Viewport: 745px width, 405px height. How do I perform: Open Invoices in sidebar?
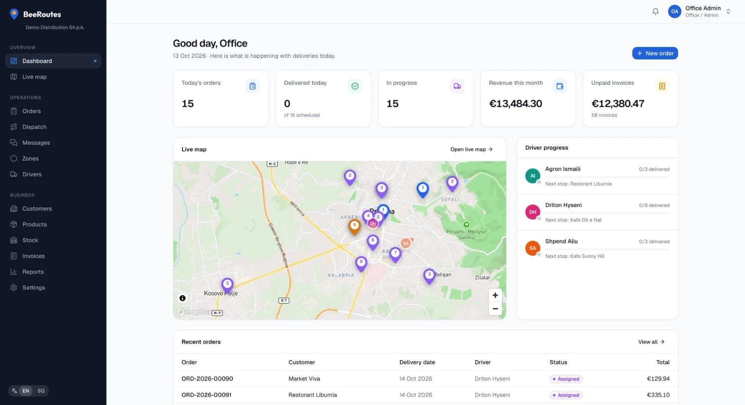[x=53, y=256]
